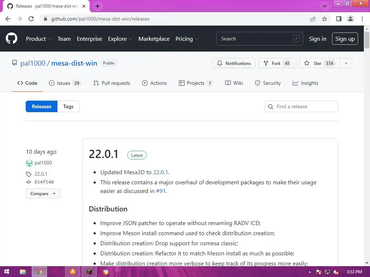Open the Insights tab
The width and height of the screenshot is (370, 277).
(x=305, y=83)
